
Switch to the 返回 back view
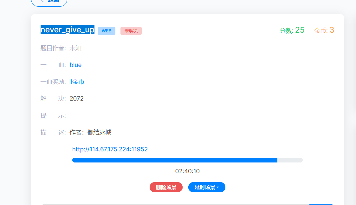[x=49, y=2]
